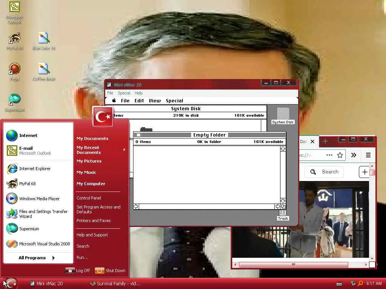Launch Microsoft Visual Studio 2008
Image resolution: width=386 pixels, height=289 pixels.
coord(38,244)
